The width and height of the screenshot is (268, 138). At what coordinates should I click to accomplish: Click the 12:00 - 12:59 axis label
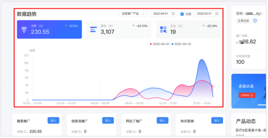point(168,103)
